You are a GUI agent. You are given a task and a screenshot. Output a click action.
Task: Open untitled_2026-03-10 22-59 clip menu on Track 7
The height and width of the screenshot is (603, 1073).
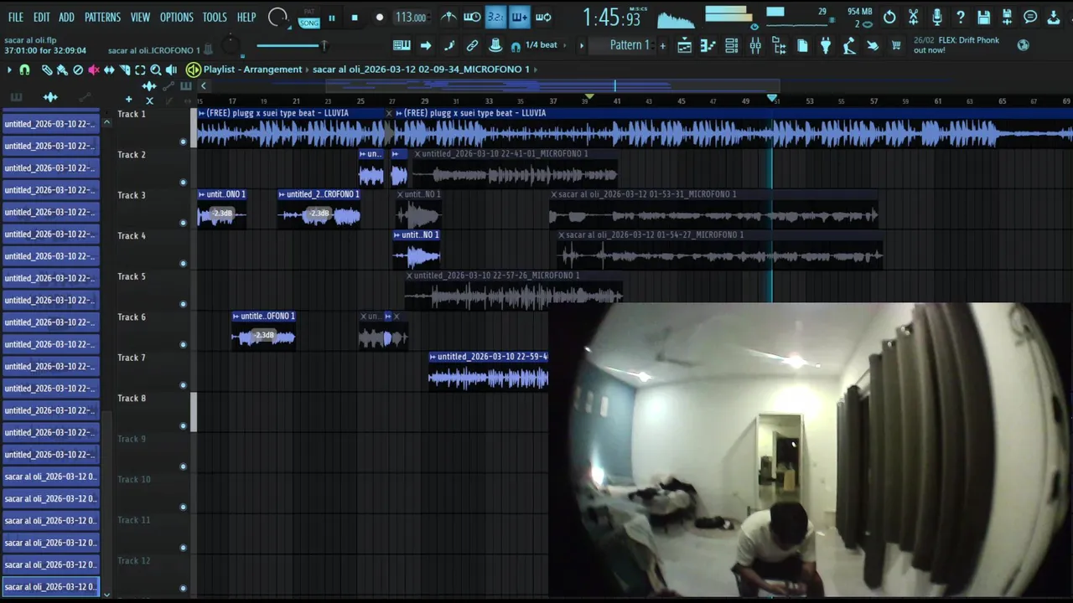tap(433, 357)
